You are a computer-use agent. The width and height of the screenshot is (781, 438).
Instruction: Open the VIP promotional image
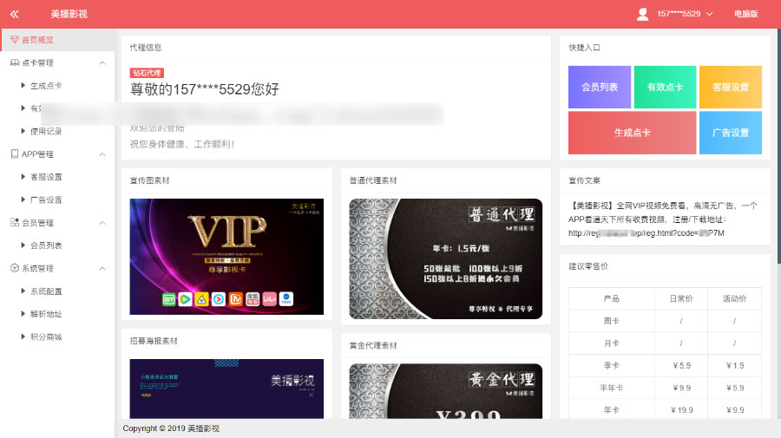point(226,257)
